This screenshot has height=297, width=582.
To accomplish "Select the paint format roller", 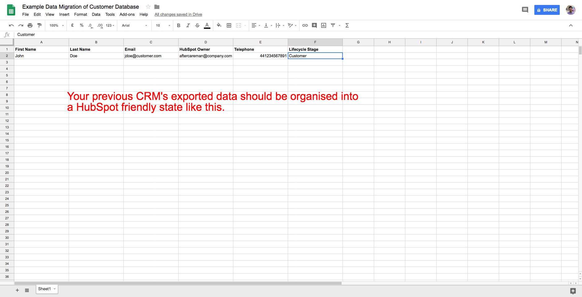I will click(39, 25).
